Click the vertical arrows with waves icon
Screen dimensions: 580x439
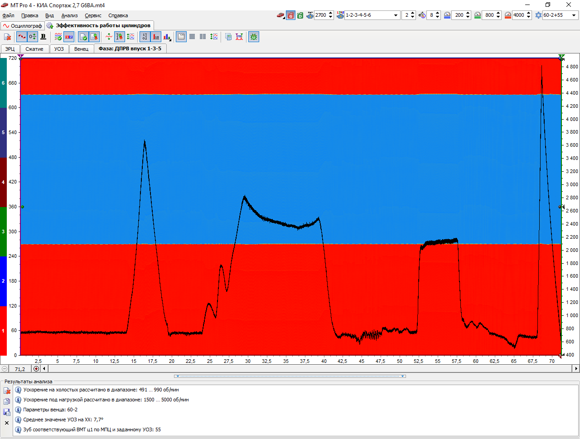tap(130, 37)
